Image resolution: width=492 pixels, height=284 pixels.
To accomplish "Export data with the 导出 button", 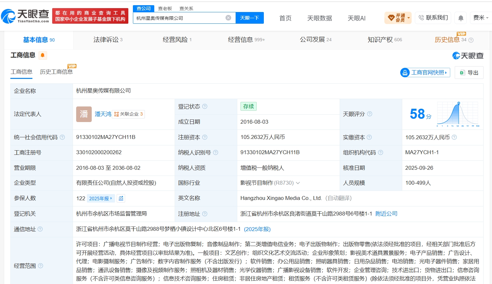I will [469, 73].
